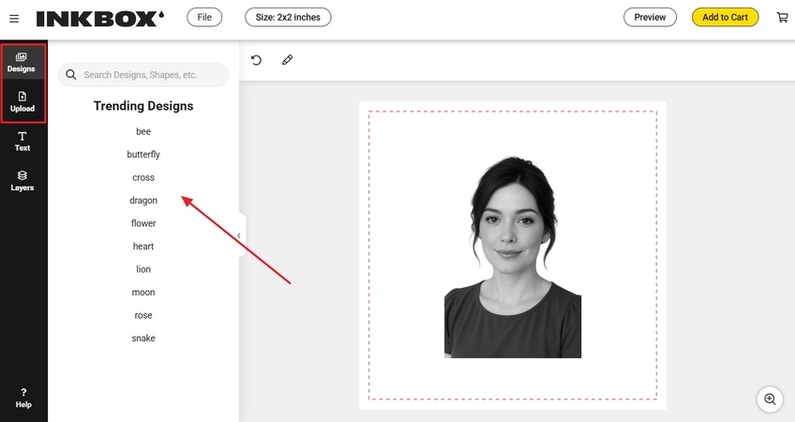Collapse the designs side panel
The width and height of the screenshot is (795, 422).
click(240, 235)
